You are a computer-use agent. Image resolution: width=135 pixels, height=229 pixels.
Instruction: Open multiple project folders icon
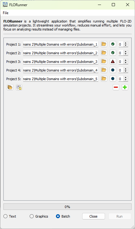pos(10,87)
